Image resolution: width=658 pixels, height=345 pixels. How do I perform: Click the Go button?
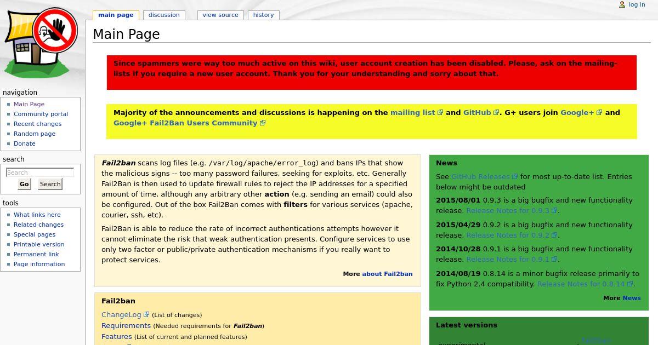click(24, 184)
